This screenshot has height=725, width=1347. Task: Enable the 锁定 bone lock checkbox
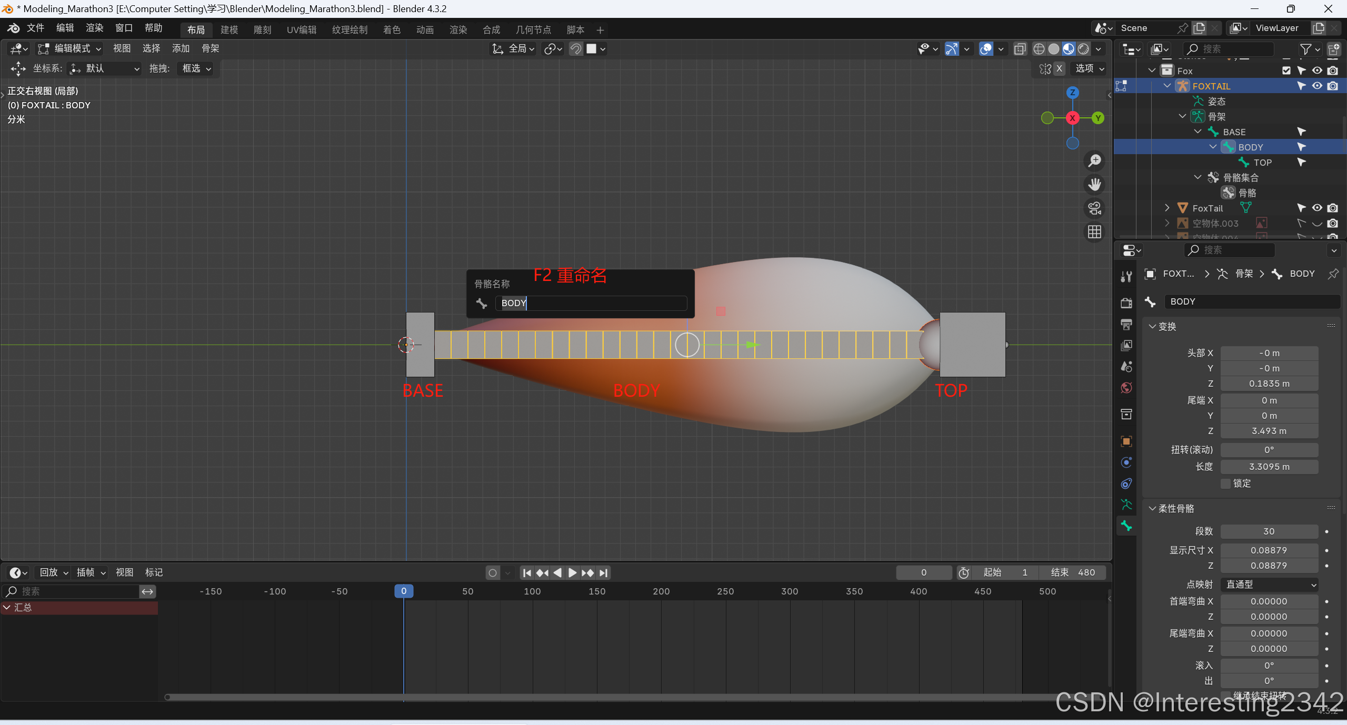pyautogui.click(x=1226, y=484)
